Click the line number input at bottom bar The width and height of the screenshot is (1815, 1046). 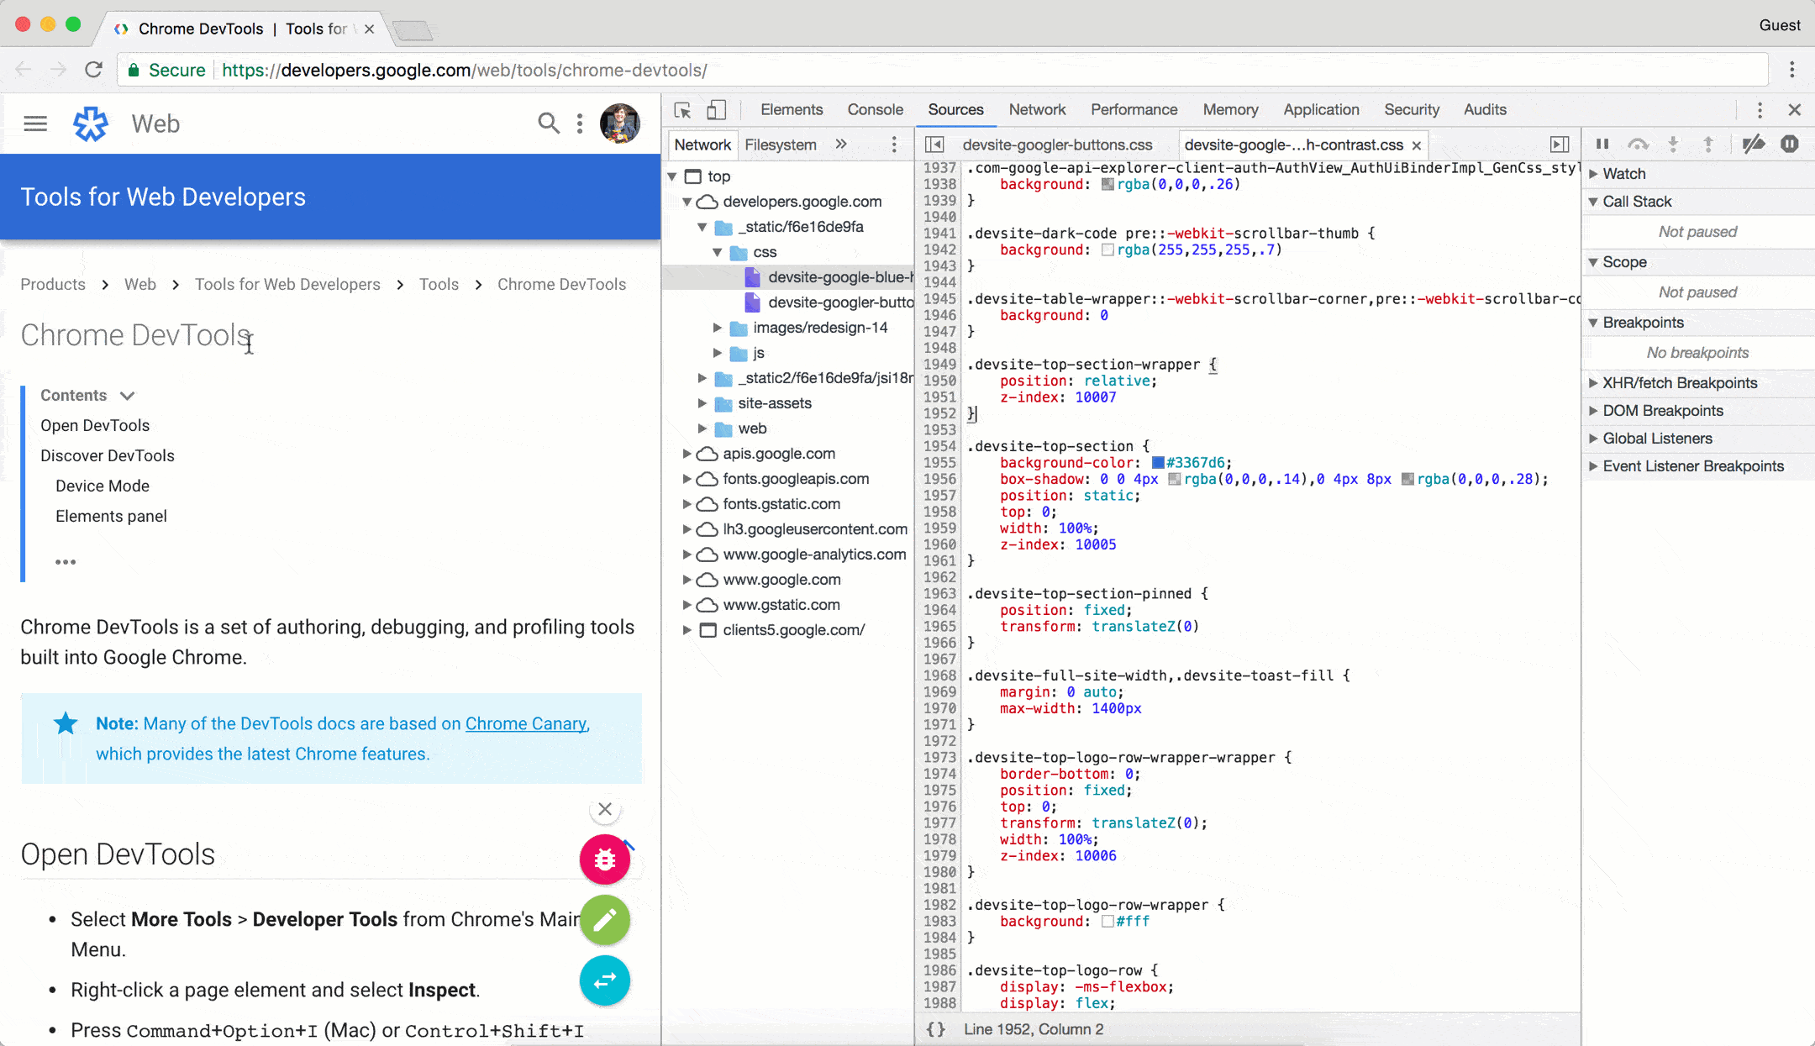click(x=1034, y=1028)
